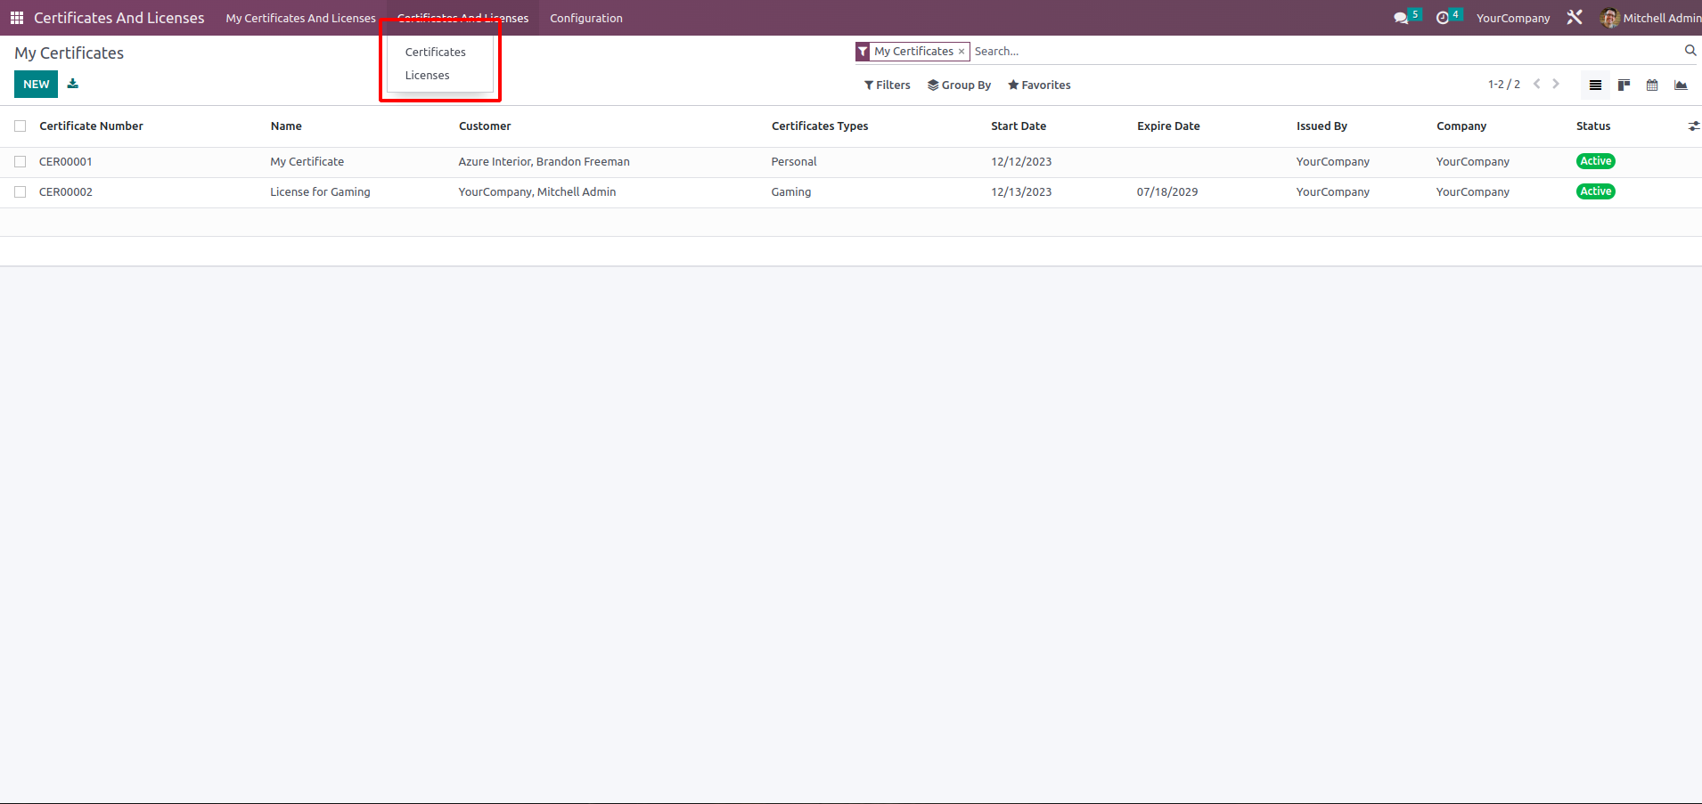Switch to calendar view
The width and height of the screenshot is (1702, 804).
coord(1652,85)
